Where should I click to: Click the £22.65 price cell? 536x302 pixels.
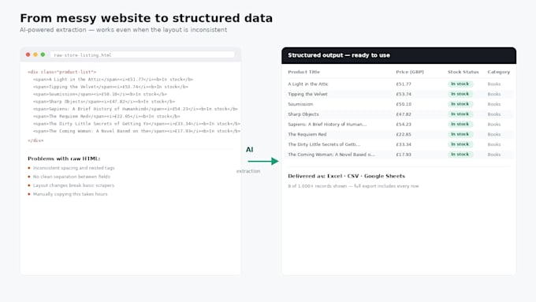pos(404,134)
